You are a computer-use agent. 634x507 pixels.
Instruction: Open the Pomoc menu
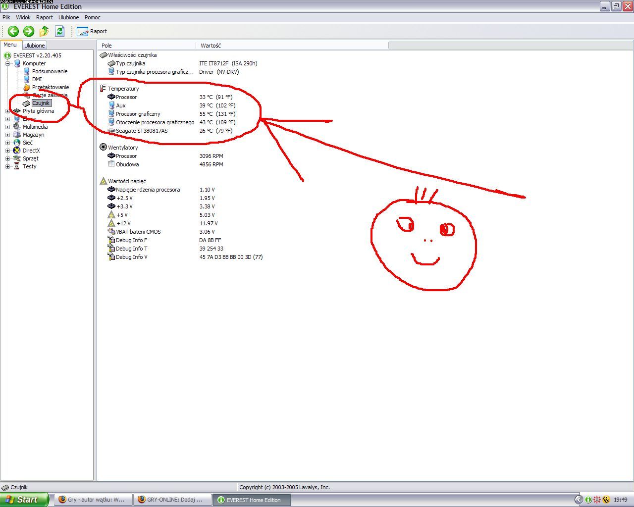92,17
